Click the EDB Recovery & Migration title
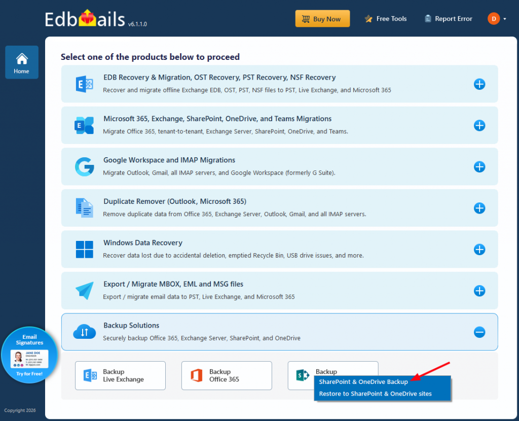The image size is (519, 421). (219, 78)
